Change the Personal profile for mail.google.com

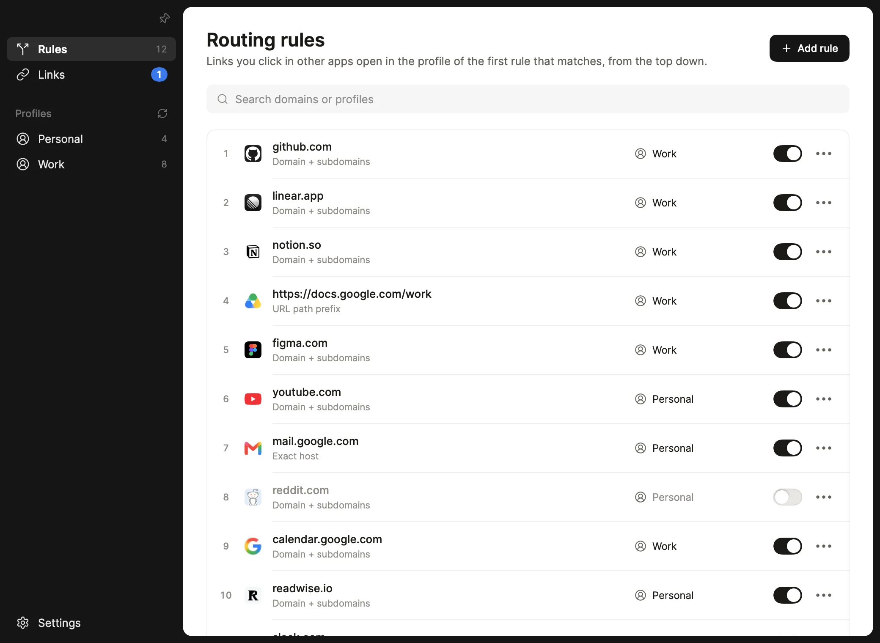tap(664, 448)
